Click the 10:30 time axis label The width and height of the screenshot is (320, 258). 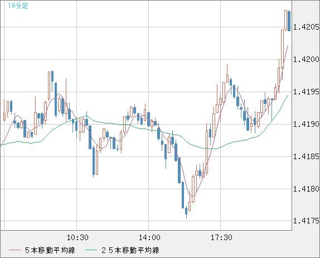click(x=77, y=237)
